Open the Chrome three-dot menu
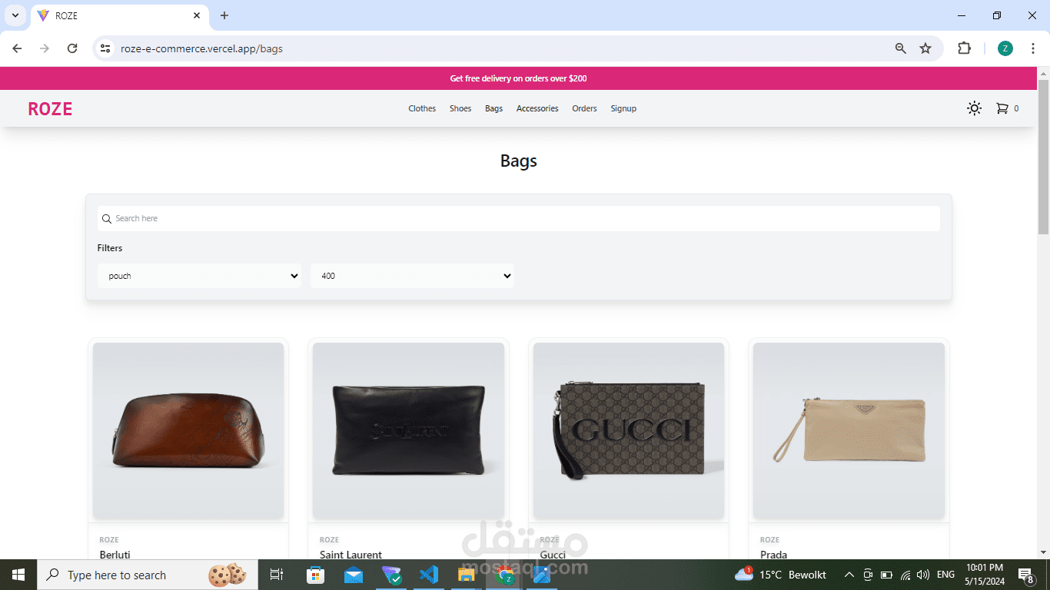This screenshot has width=1050, height=590. point(1033,48)
